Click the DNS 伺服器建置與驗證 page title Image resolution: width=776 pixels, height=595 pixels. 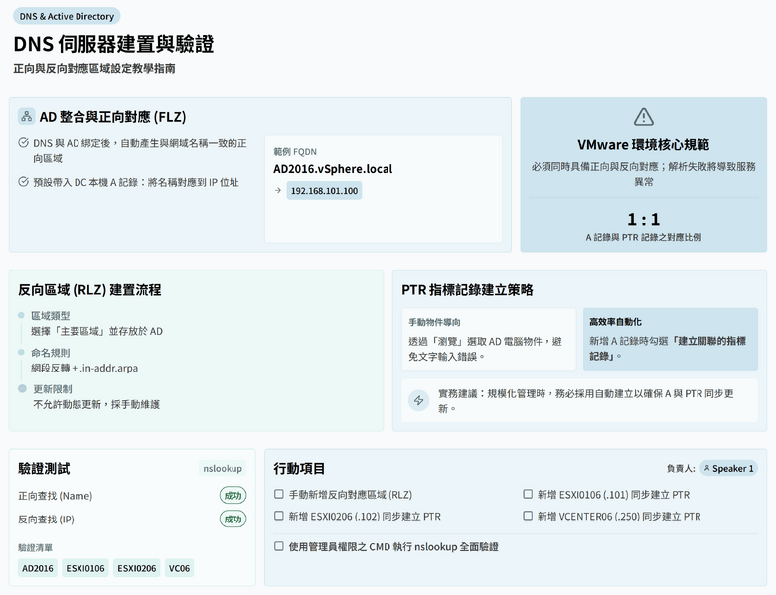click(x=113, y=44)
